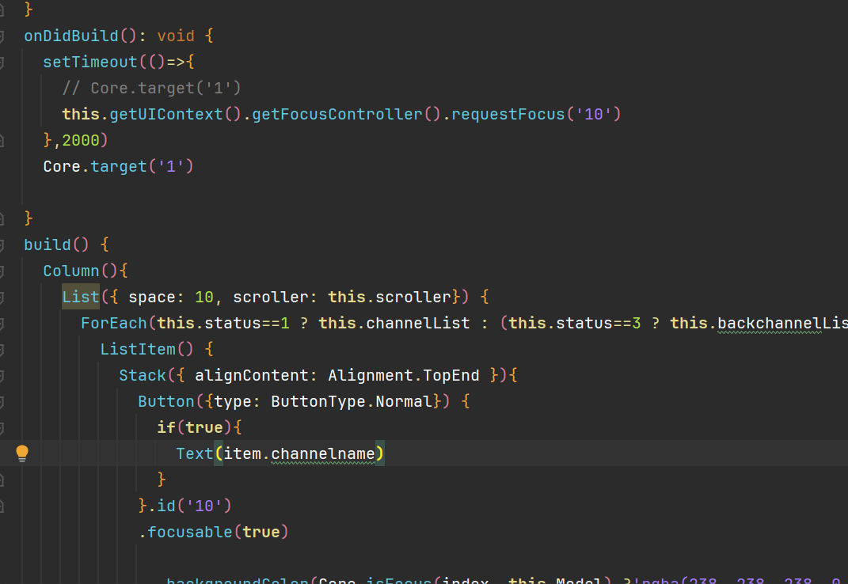Fold the Column block from the gutter
The image size is (848, 584).
2,271
